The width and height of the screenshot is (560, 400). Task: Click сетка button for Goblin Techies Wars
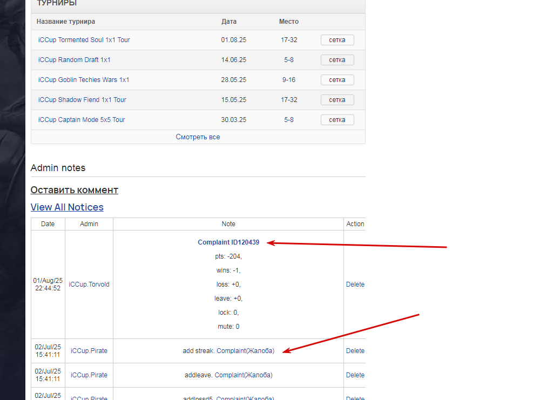337,80
